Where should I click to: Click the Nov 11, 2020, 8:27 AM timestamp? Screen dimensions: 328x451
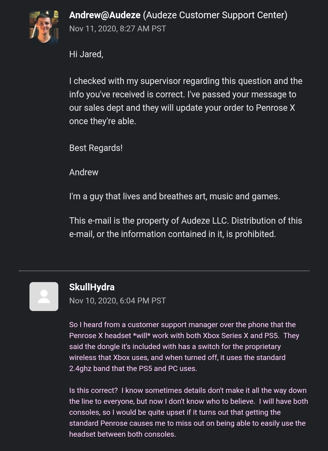(x=118, y=29)
